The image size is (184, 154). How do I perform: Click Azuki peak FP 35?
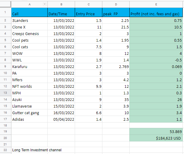pyautogui.click(x=116, y=99)
